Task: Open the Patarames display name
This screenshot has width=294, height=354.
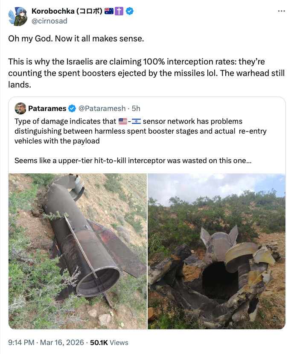Action: (x=47, y=108)
